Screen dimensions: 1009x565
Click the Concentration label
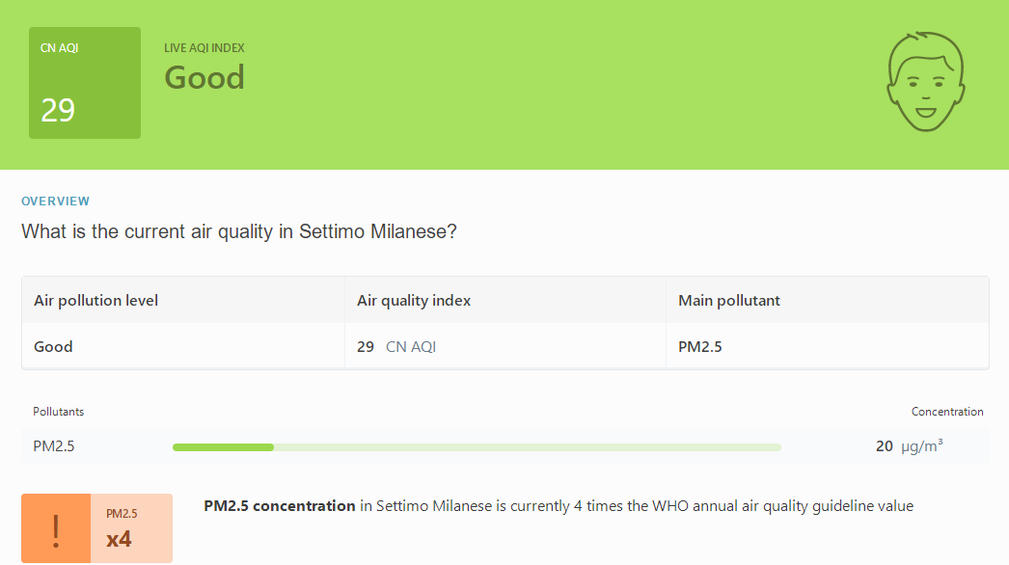click(947, 412)
